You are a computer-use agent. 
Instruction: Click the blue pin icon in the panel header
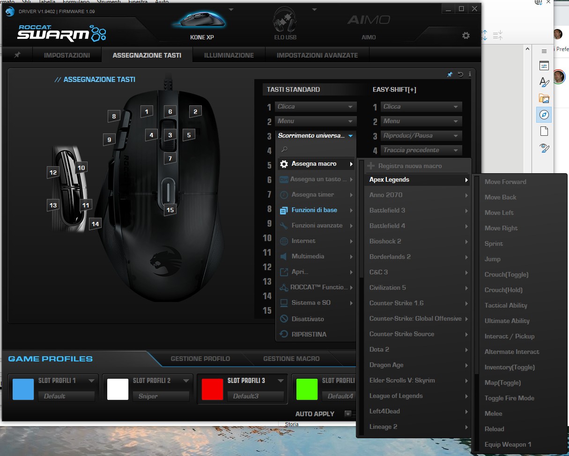click(x=450, y=74)
